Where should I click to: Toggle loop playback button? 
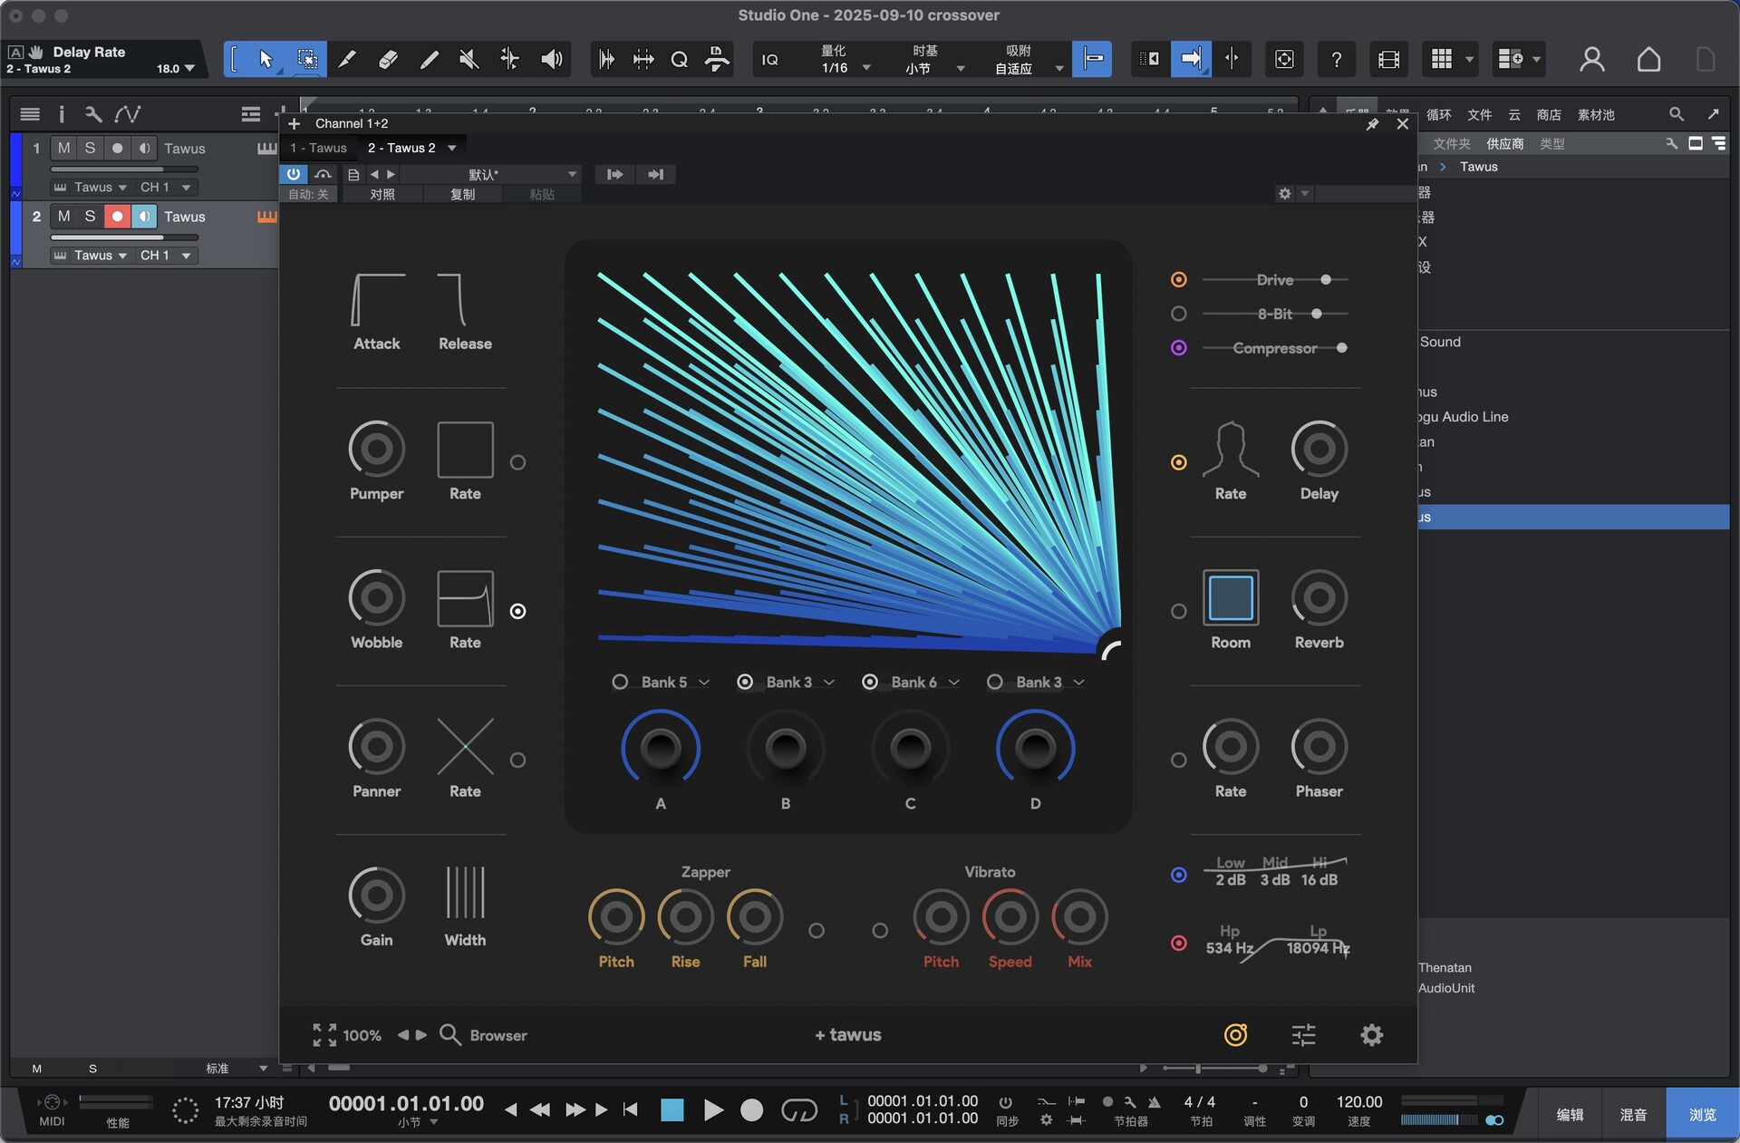coord(798,1109)
